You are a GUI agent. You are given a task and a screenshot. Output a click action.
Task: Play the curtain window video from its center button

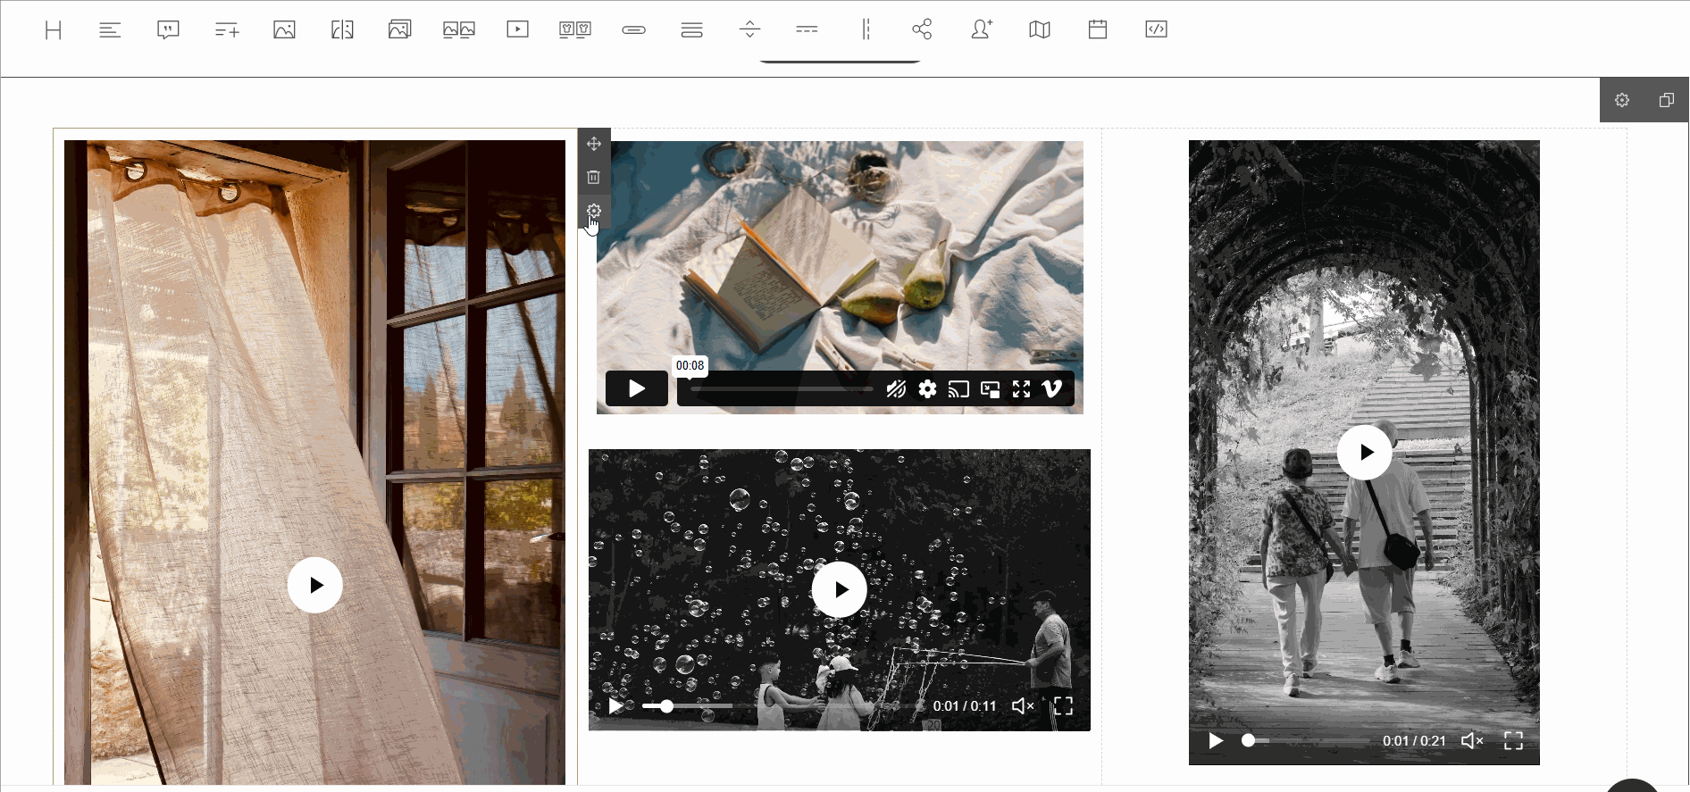(x=315, y=585)
